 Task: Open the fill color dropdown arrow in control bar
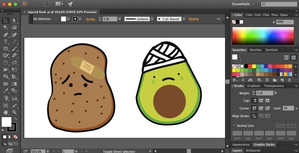(68, 19)
